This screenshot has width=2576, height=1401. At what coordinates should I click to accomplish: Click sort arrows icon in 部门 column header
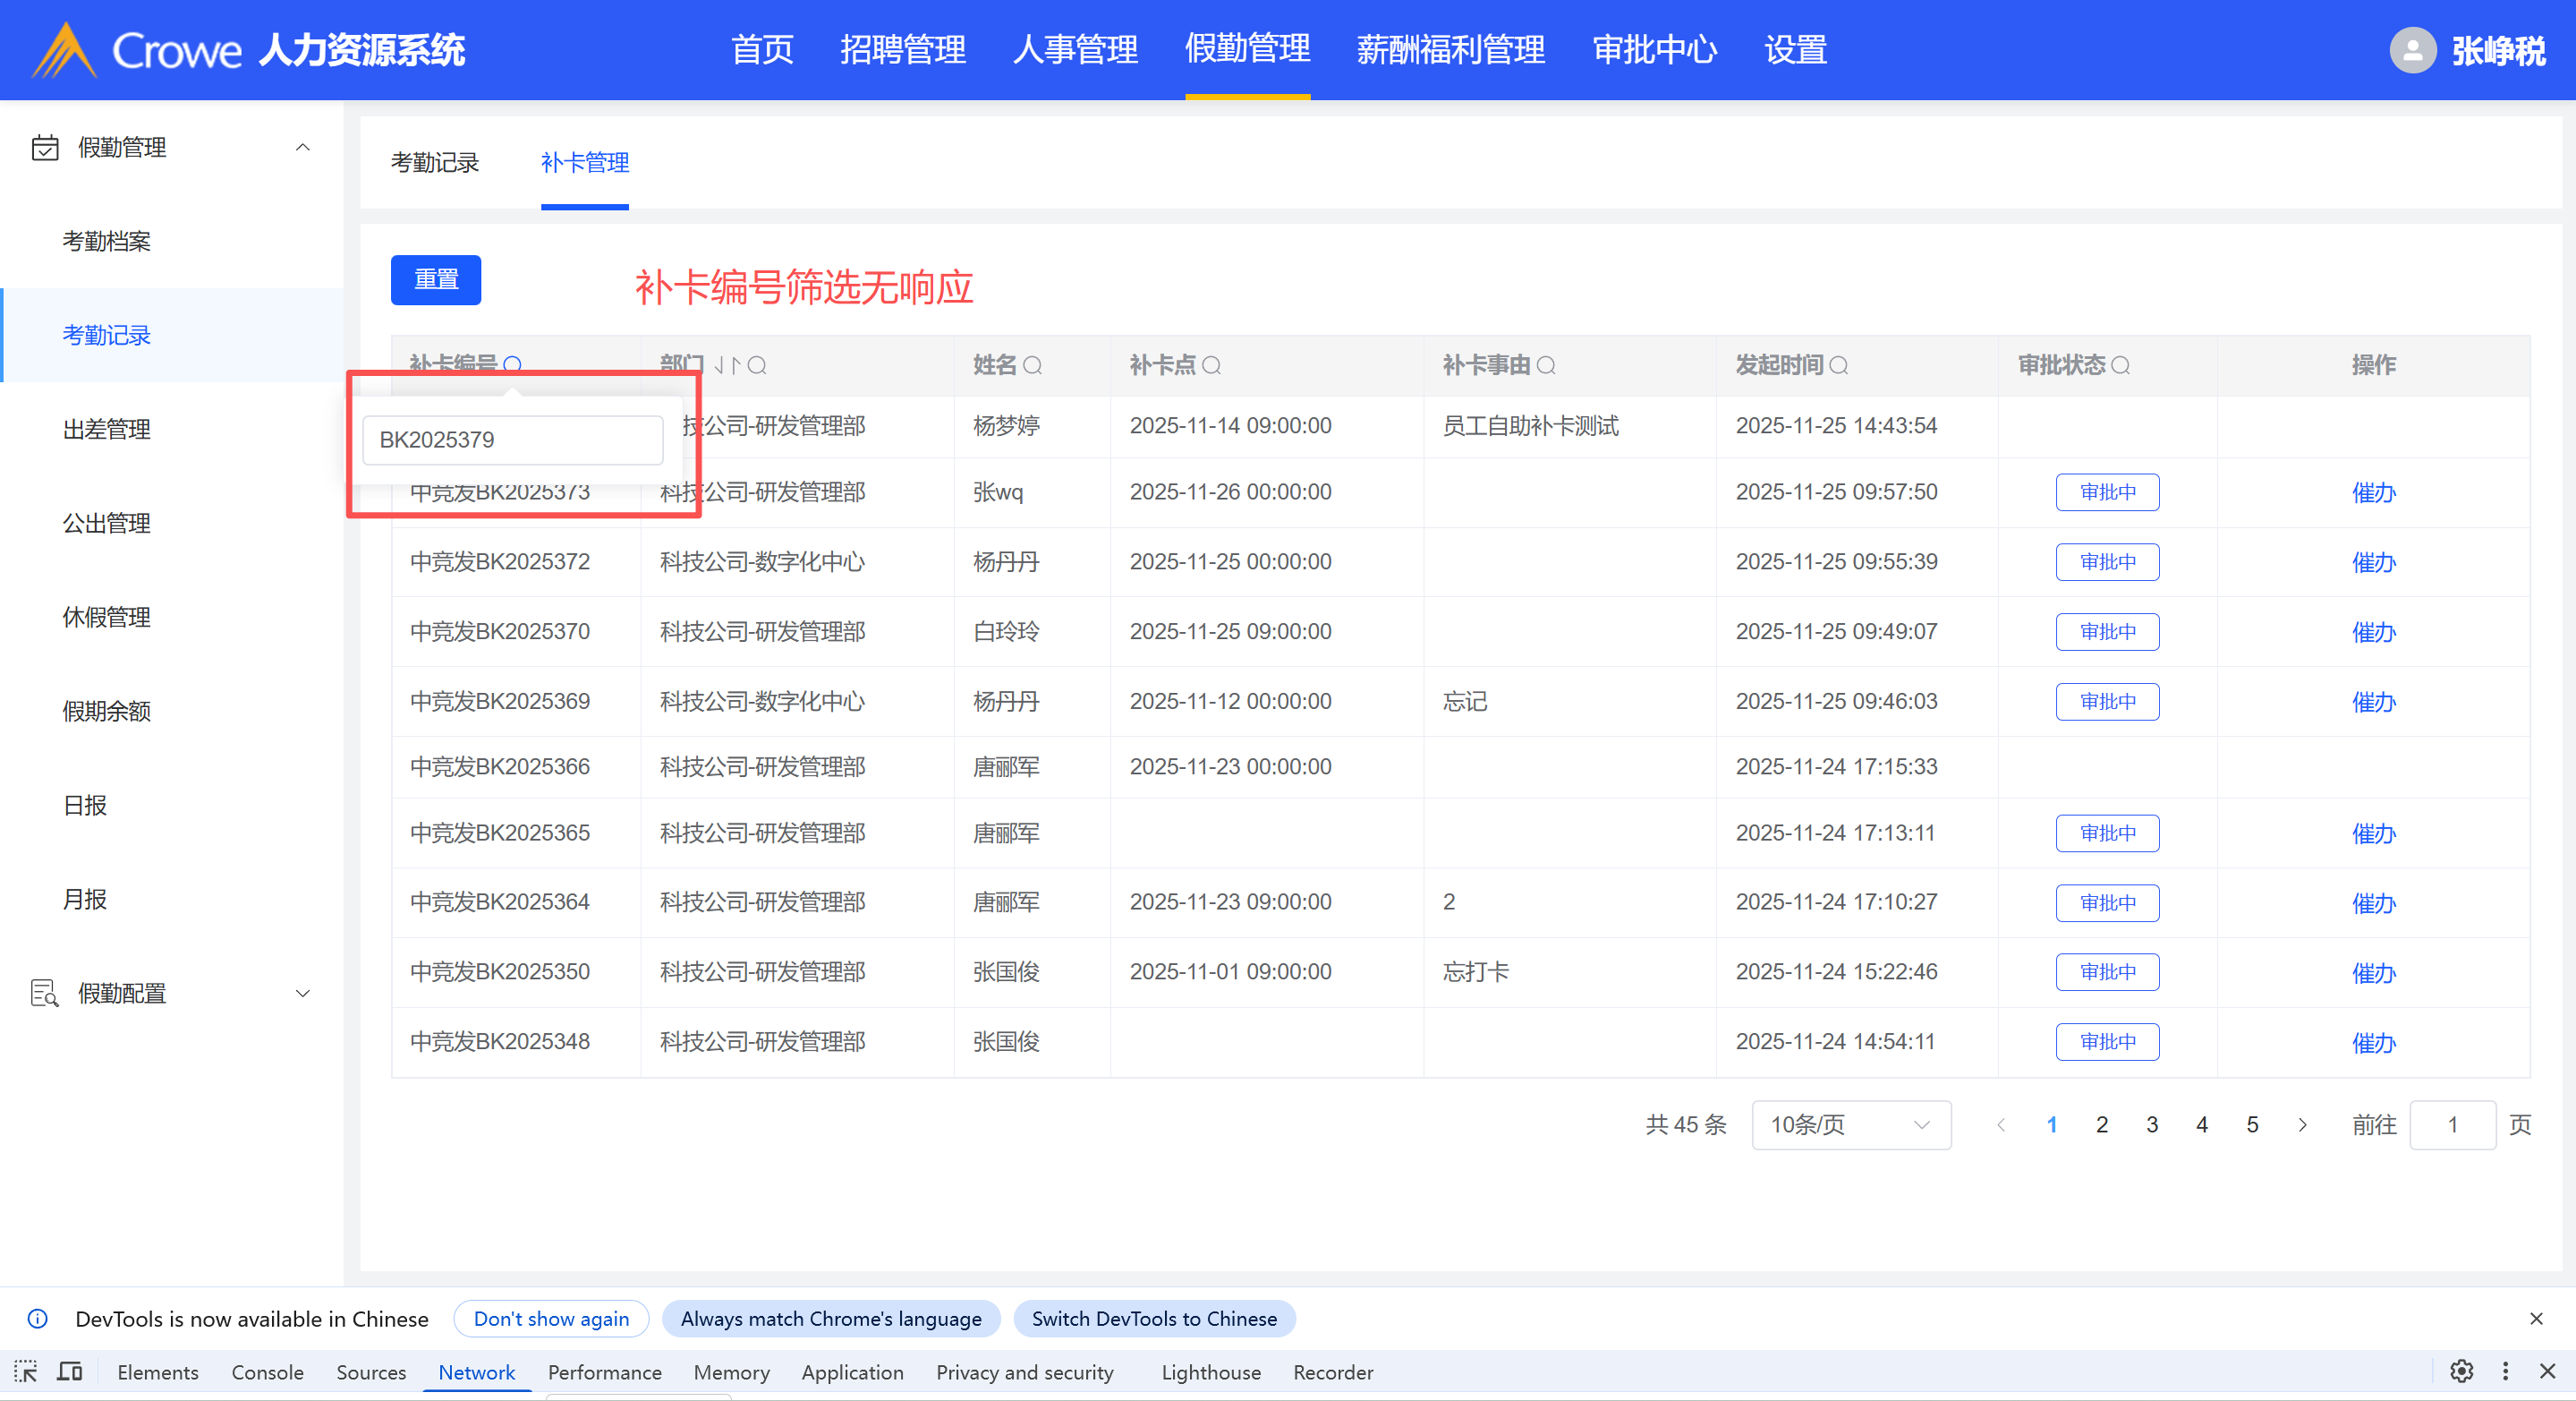point(727,365)
